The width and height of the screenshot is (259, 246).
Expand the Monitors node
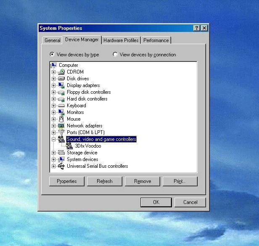pyautogui.click(x=53, y=113)
